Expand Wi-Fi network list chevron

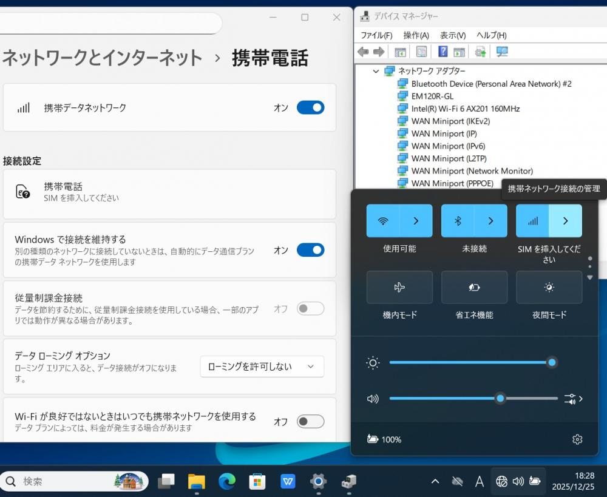pyautogui.click(x=416, y=221)
